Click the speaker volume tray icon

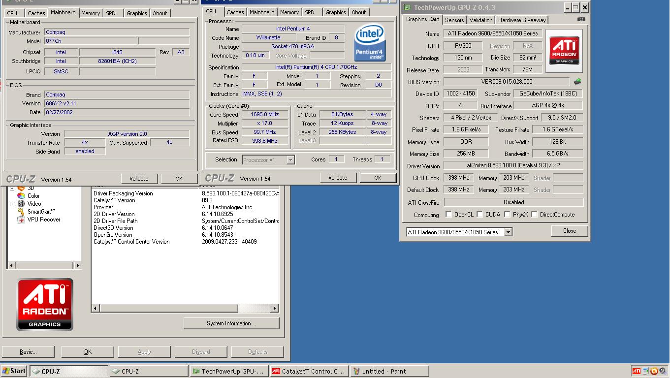coord(663,371)
